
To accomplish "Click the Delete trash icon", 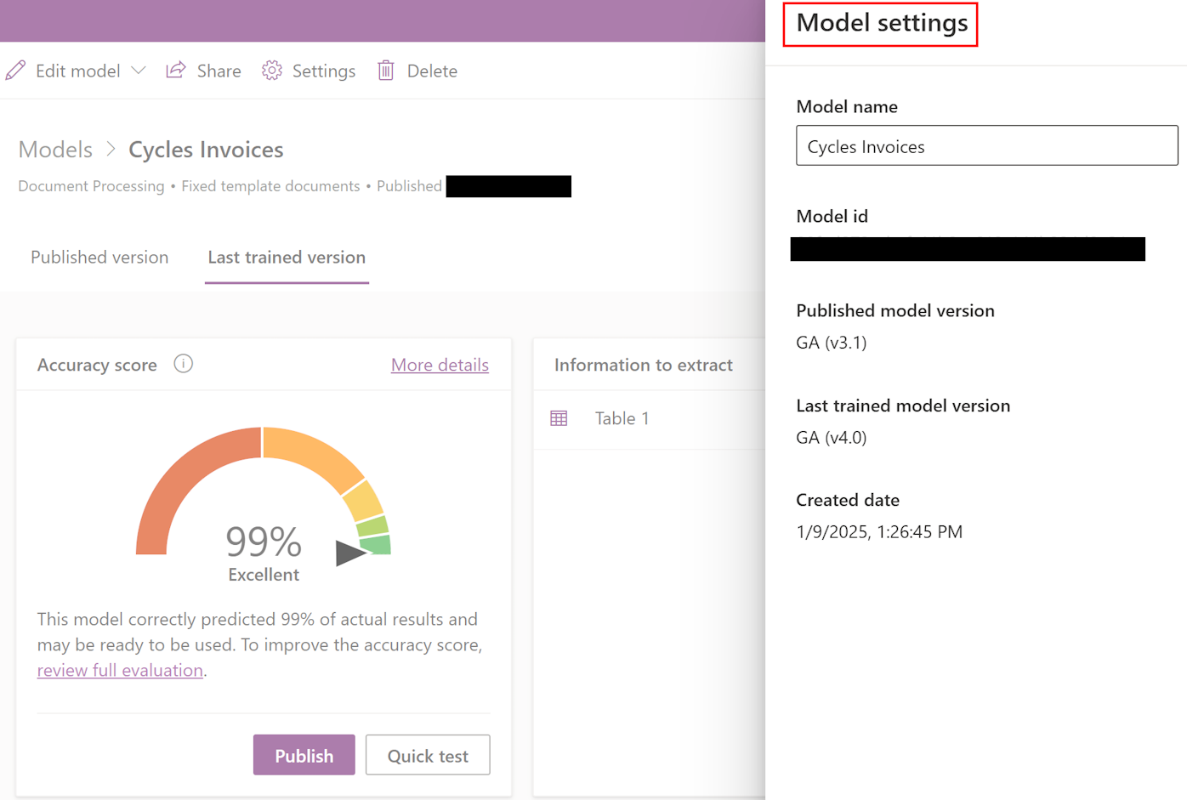I will (385, 71).
